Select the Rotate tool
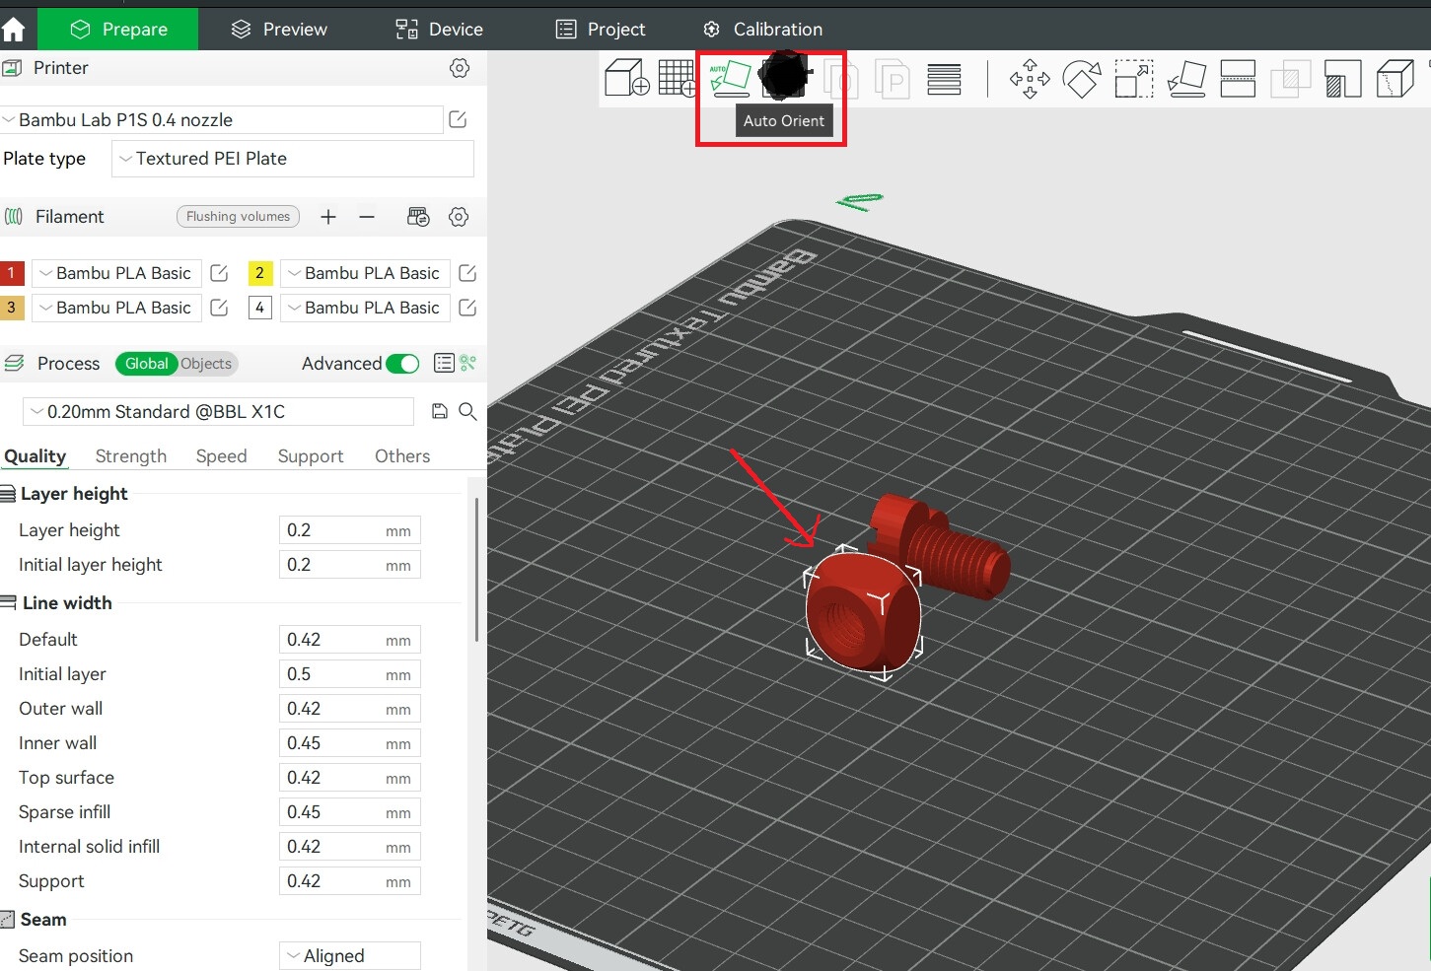Screen dimensions: 1431x971 pyautogui.click(x=1082, y=79)
